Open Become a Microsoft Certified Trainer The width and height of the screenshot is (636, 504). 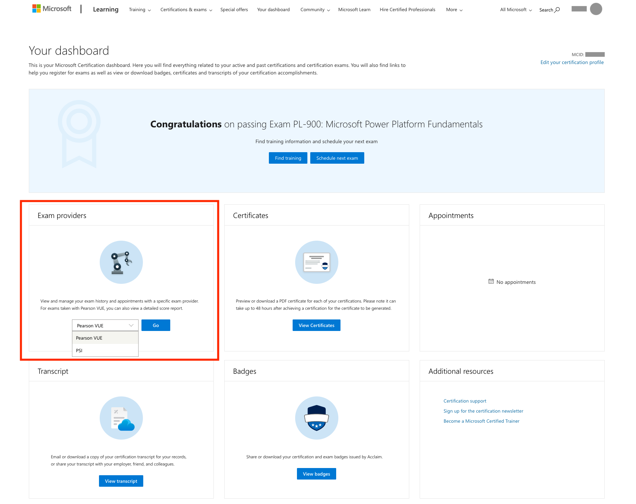coord(481,421)
